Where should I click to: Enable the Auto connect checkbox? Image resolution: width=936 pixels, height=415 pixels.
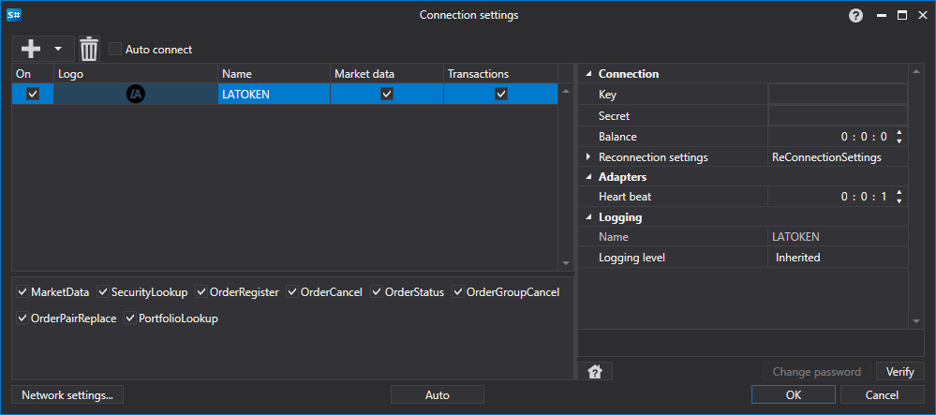[115, 49]
